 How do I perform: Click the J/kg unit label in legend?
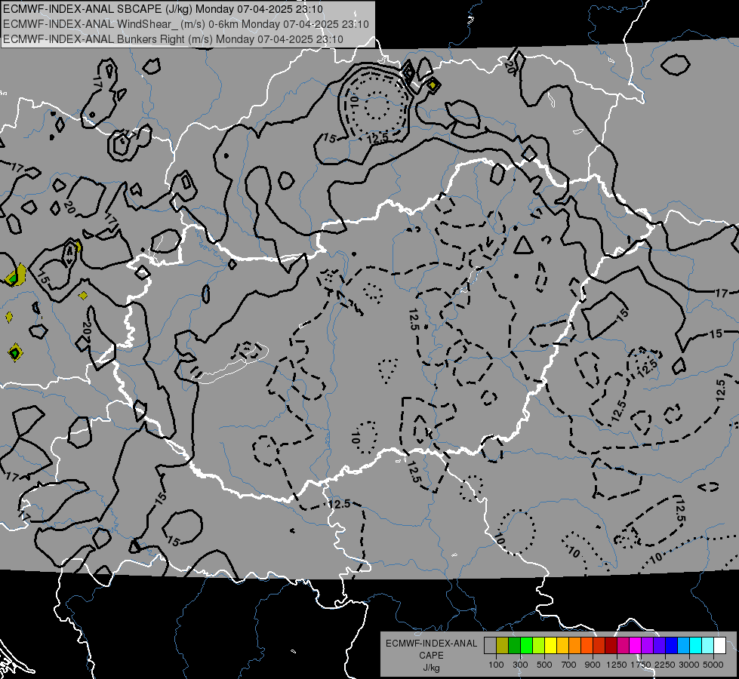431,668
